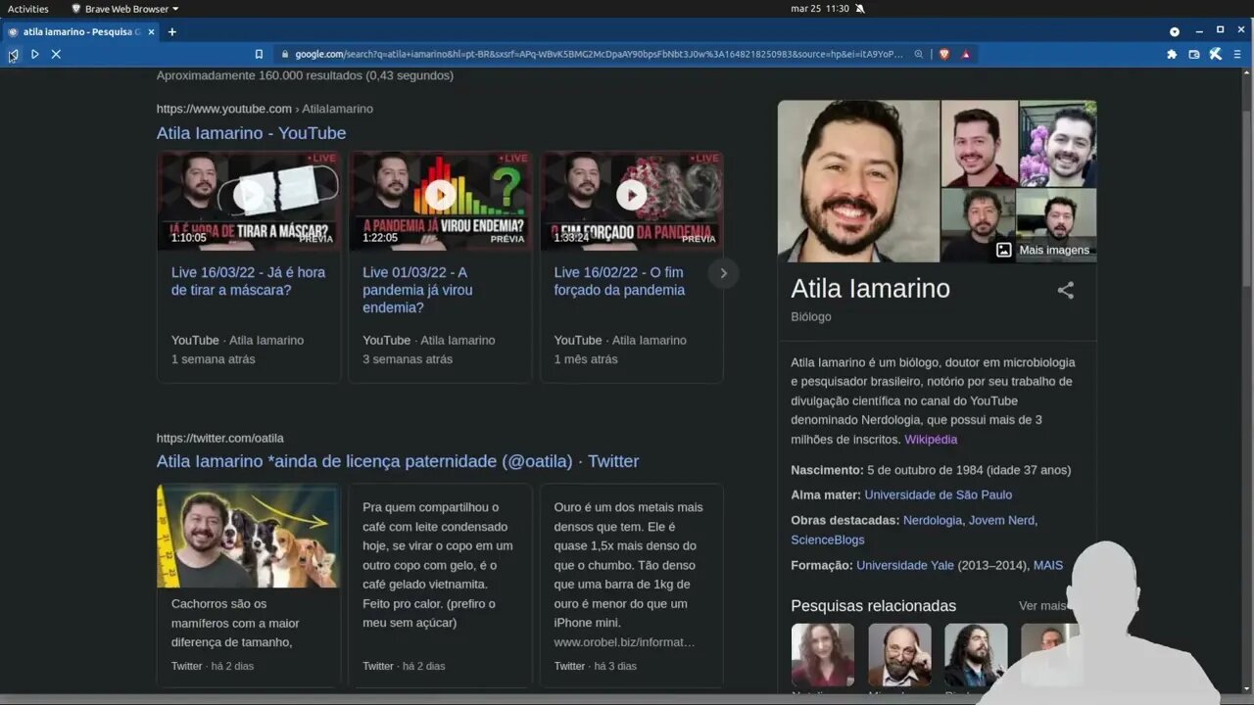Open the large portrait photo of Atila Iamarino
Viewport: 1254px width, 705px height.
[x=858, y=181]
